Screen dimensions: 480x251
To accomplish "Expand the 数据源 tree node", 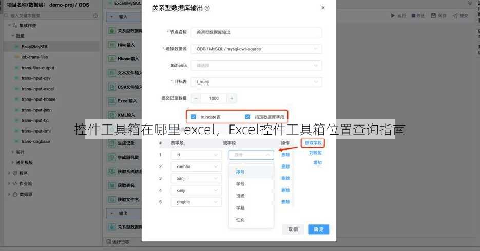I will [9, 194].
